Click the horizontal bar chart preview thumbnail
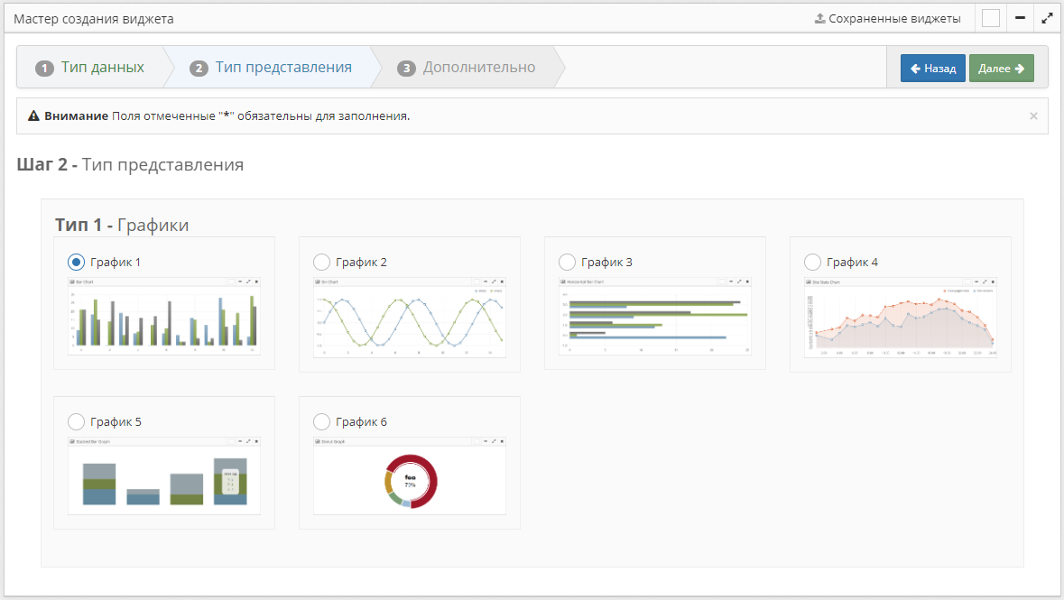The width and height of the screenshot is (1064, 600). point(655,317)
